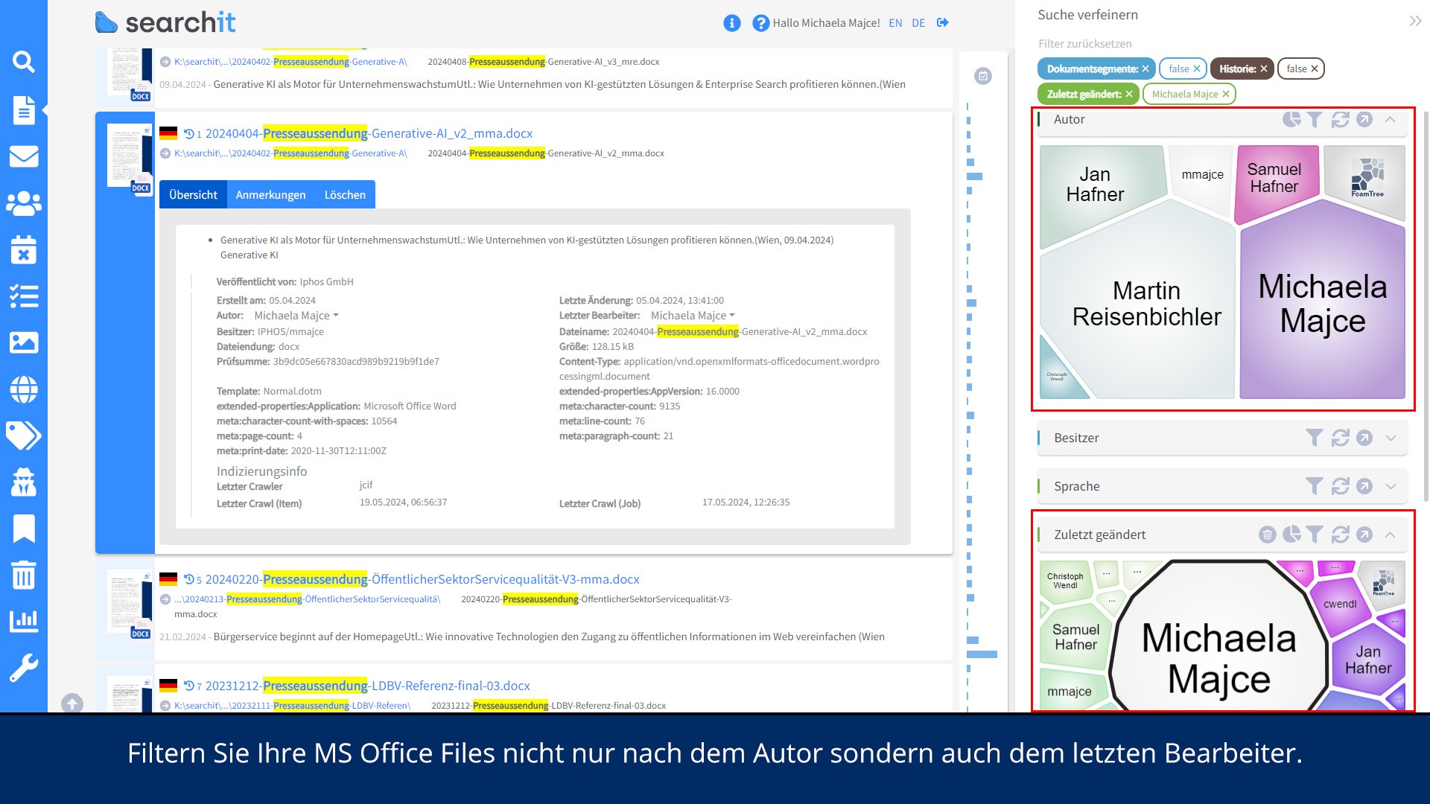1430x804 pixels.
Task: Click the logout icon next to DE
Action: tap(943, 23)
